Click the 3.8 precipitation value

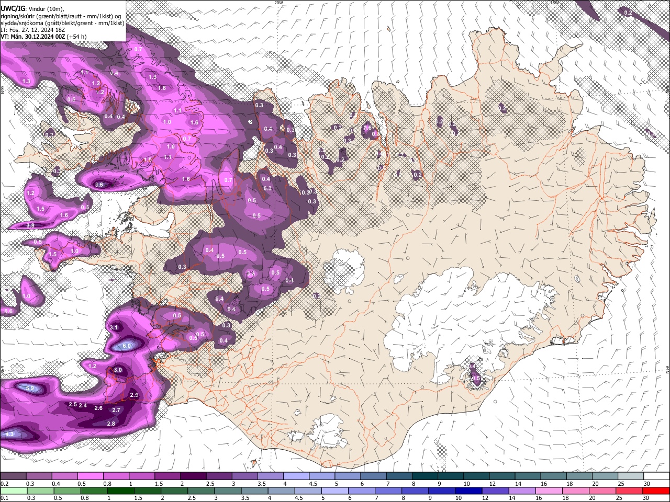pos(30,225)
